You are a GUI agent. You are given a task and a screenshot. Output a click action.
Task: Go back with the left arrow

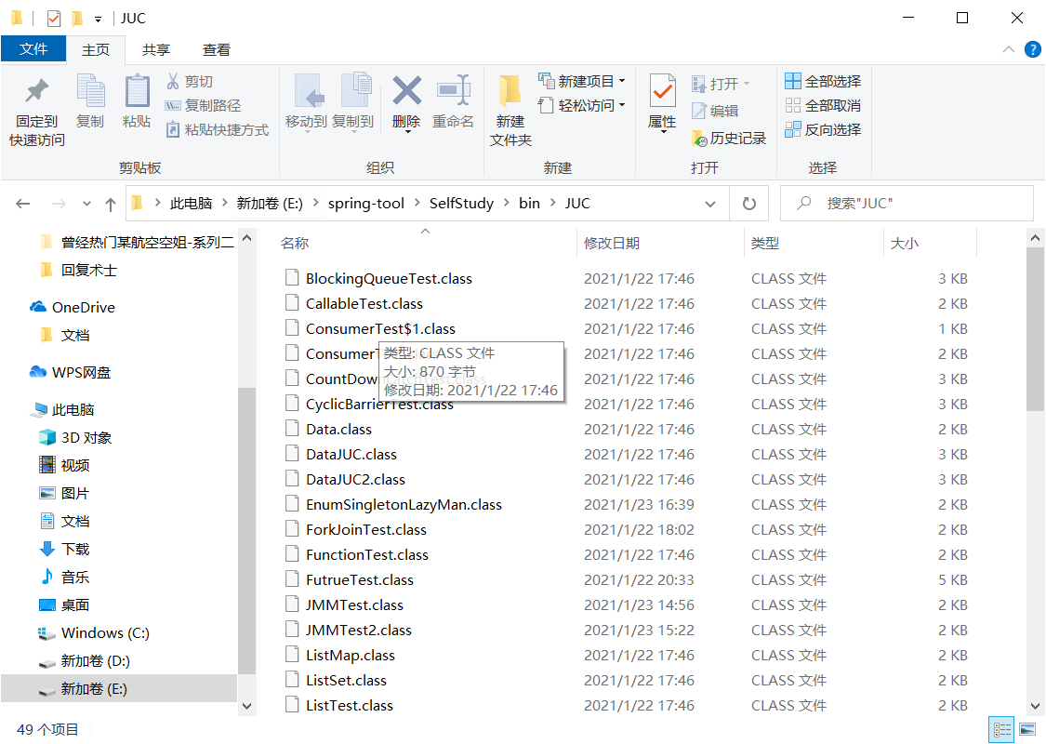click(x=23, y=204)
